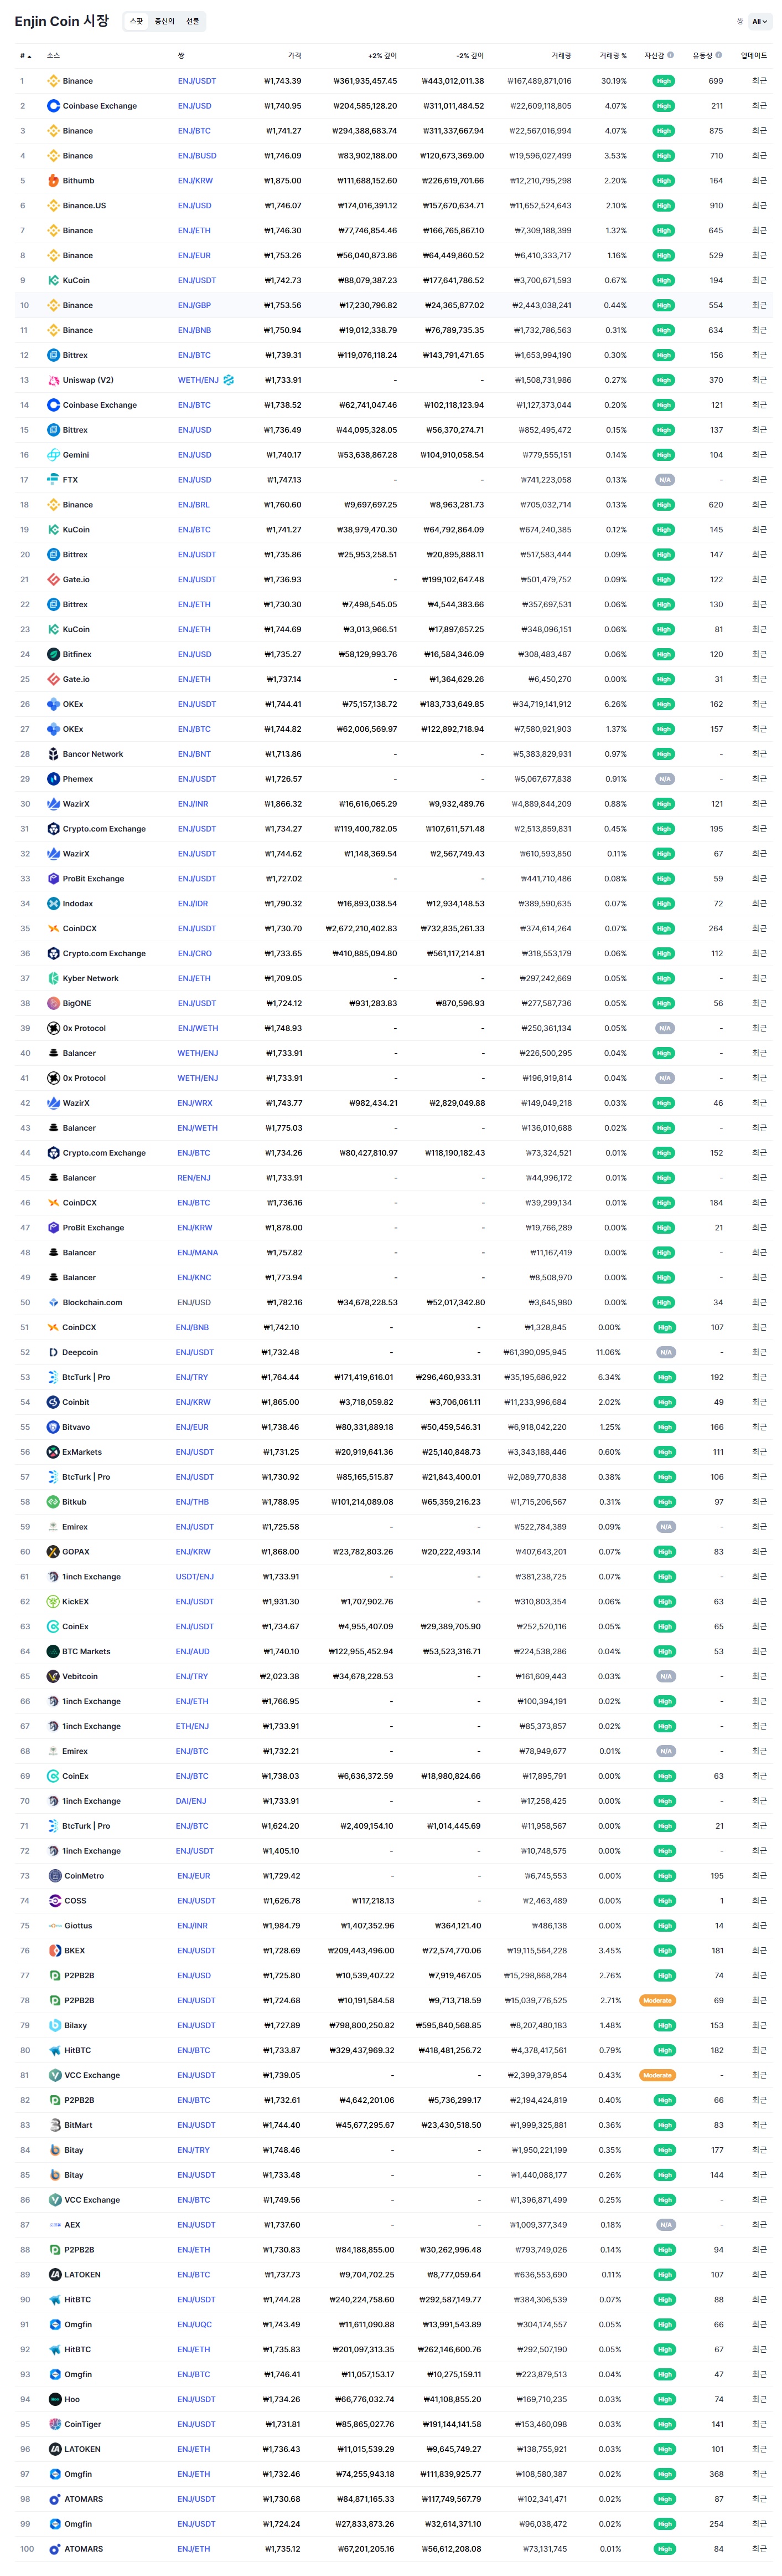Sort by the 거래량 % column header

[613, 56]
